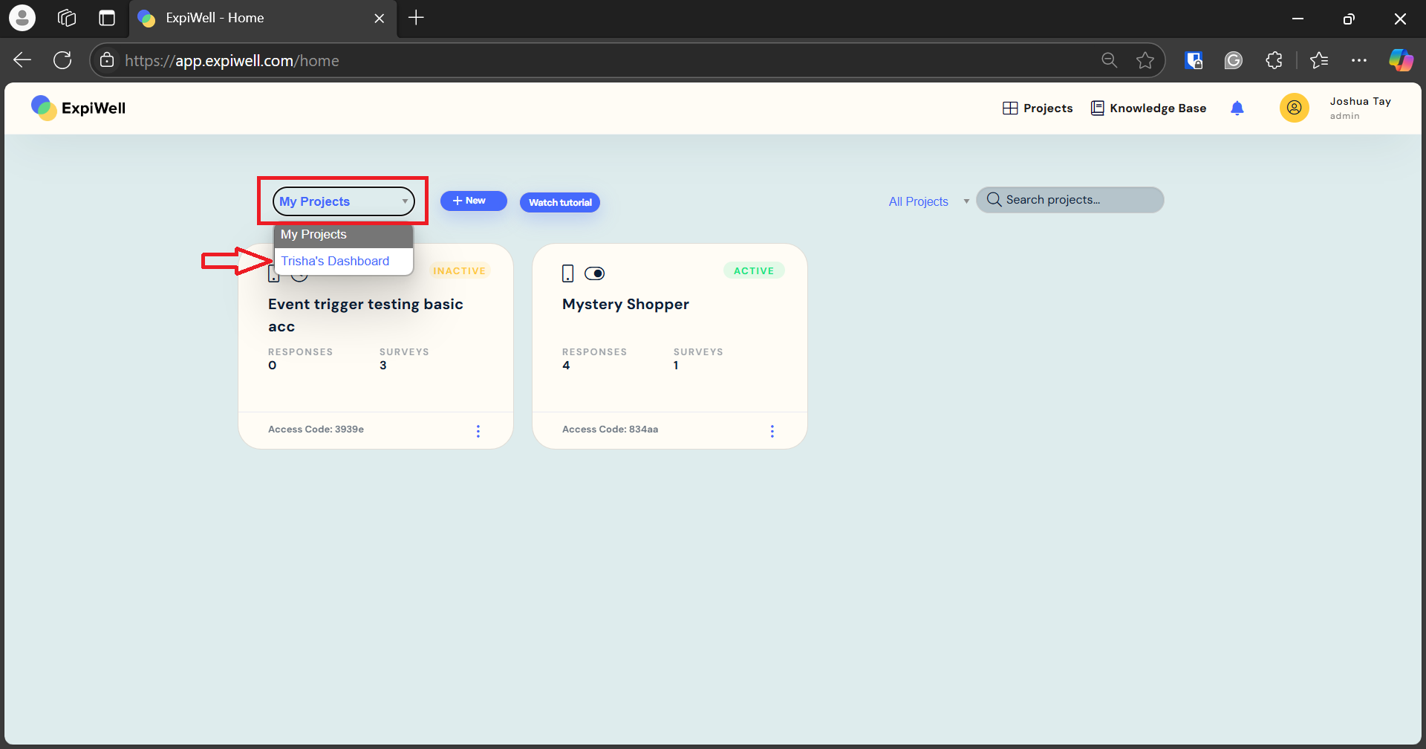
Task: Click the Mystery Shopper phone icon
Action: tap(568, 273)
